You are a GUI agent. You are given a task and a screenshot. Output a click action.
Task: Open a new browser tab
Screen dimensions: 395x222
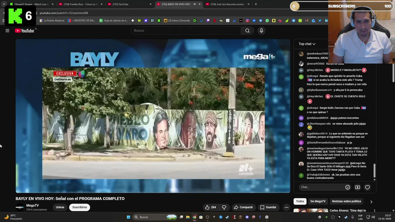[256, 4]
